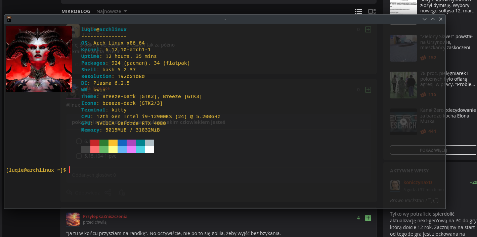Maximize the kitty terminal window
This screenshot has height=237, width=477.
click(x=433, y=19)
